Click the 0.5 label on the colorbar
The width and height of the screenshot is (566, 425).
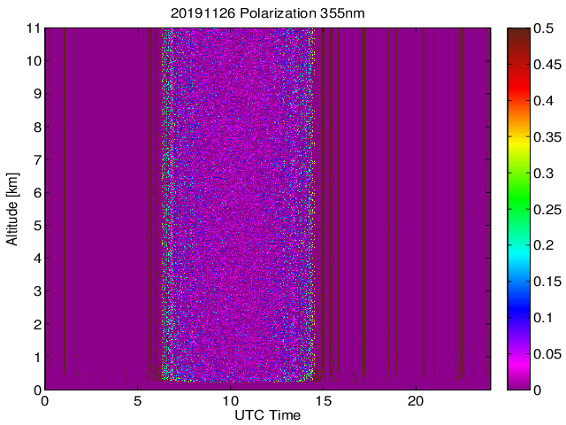click(544, 28)
